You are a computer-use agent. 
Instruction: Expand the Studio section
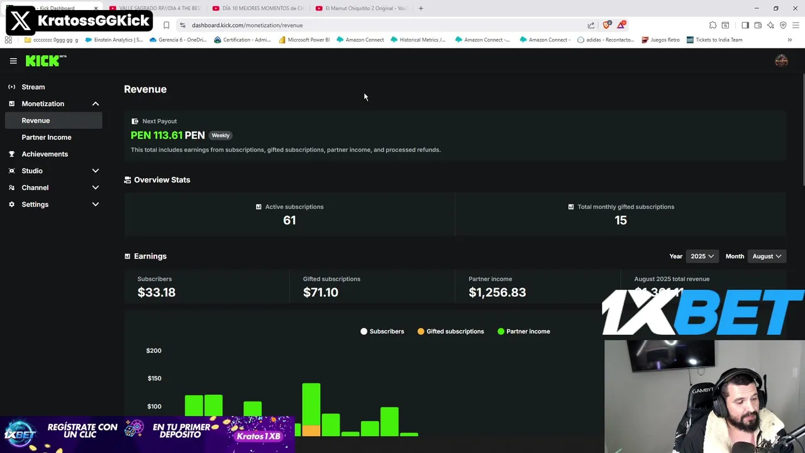[x=96, y=171]
